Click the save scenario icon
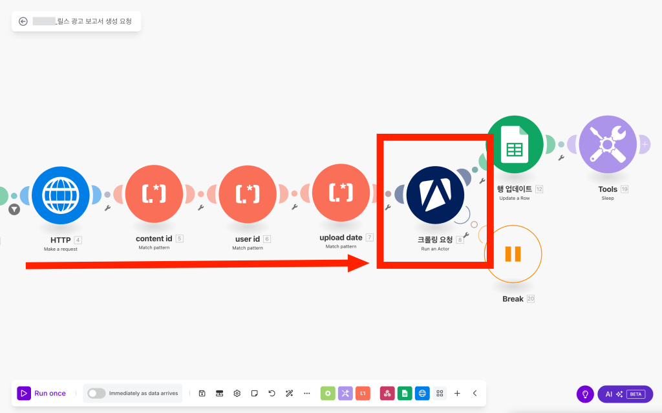 (x=202, y=393)
